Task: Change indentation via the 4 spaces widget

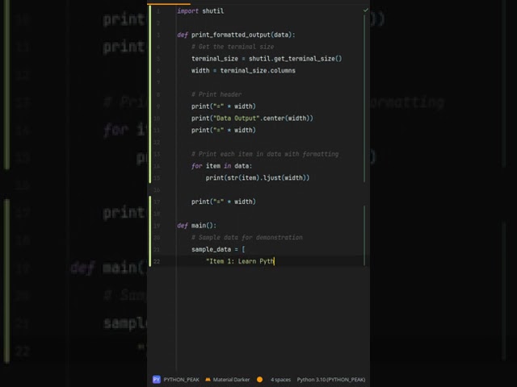Action: click(x=280, y=380)
